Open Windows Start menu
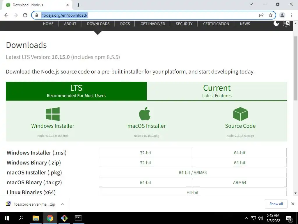The image size is (298, 224). [x=7, y=218]
